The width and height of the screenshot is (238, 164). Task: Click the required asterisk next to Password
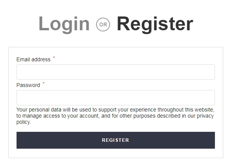(43, 83)
